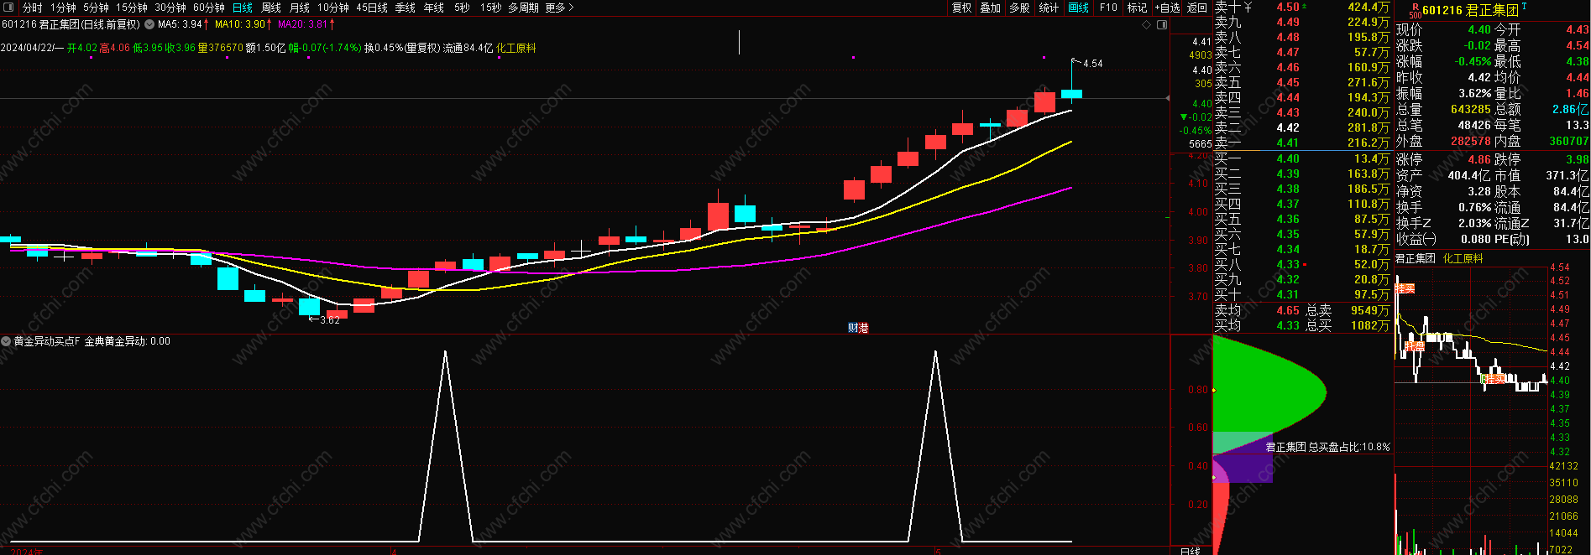This screenshot has width=1591, height=555.
Task: Click the 日线 label at bottom axis
Action: coord(1191,551)
